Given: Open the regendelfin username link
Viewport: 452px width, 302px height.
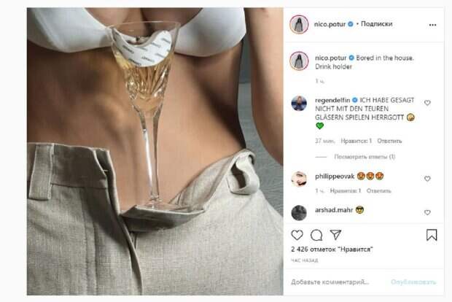Looking at the screenshot, I should tap(332, 100).
